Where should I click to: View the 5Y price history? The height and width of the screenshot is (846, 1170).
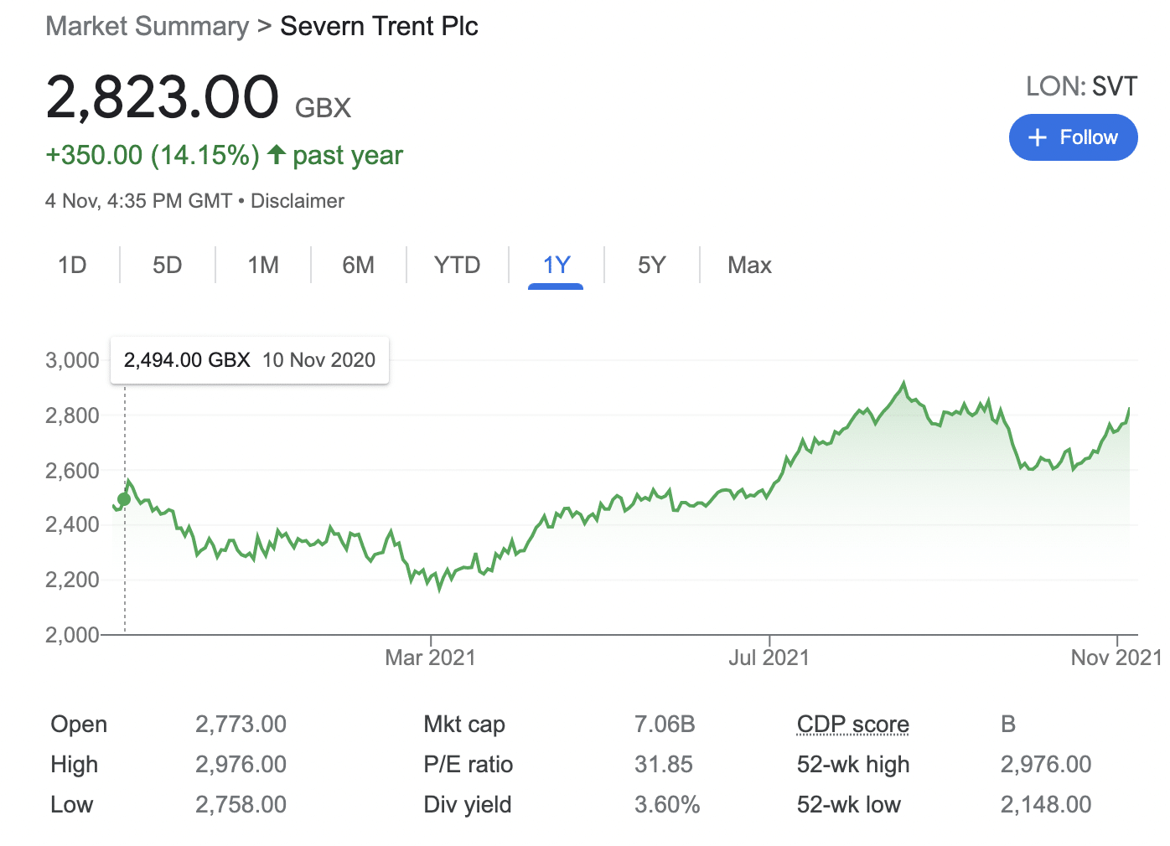coord(651,265)
